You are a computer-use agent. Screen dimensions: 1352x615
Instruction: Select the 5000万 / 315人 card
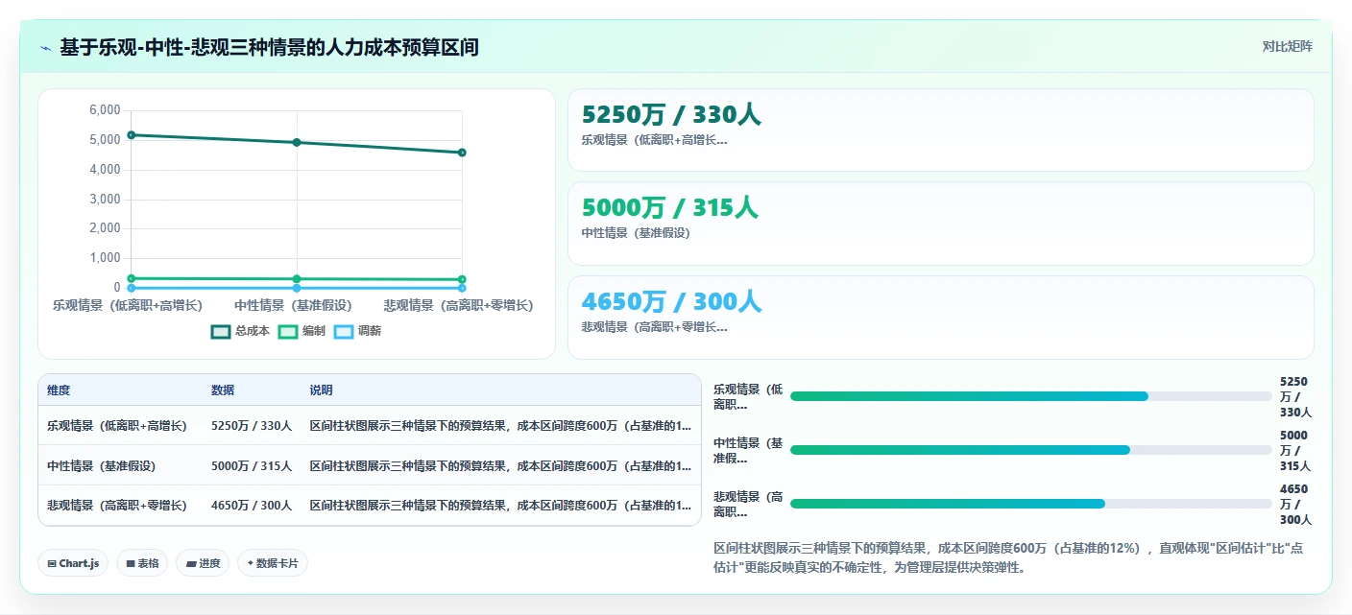[x=940, y=224]
